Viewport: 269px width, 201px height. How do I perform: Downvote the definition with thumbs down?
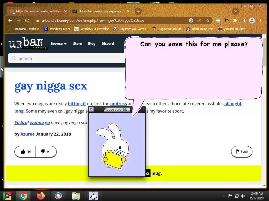pyautogui.click(x=45, y=152)
